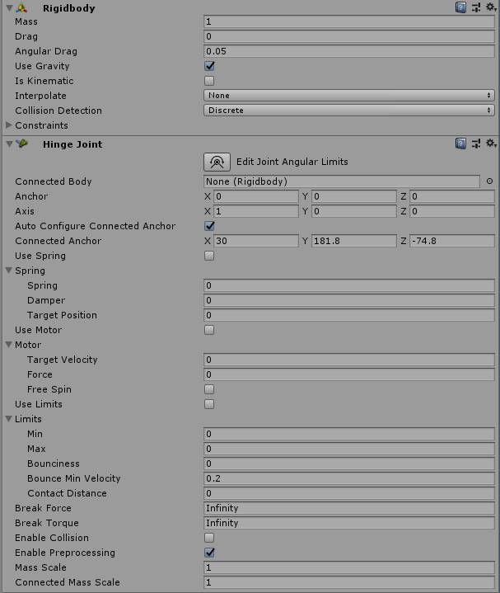500x593 pixels.
Task: Click Connected Anchor X field showing 30
Action: [256, 241]
